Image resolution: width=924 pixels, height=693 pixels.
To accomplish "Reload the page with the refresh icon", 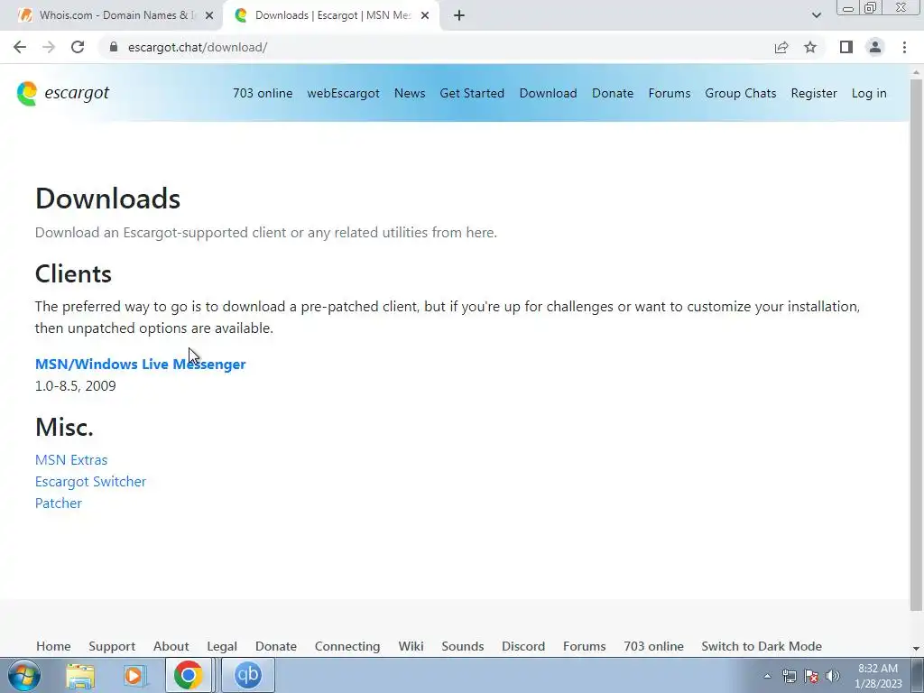I will pyautogui.click(x=78, y=47).
